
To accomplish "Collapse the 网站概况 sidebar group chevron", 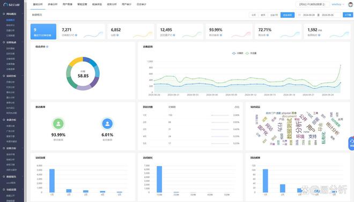I will click(23, 14).
